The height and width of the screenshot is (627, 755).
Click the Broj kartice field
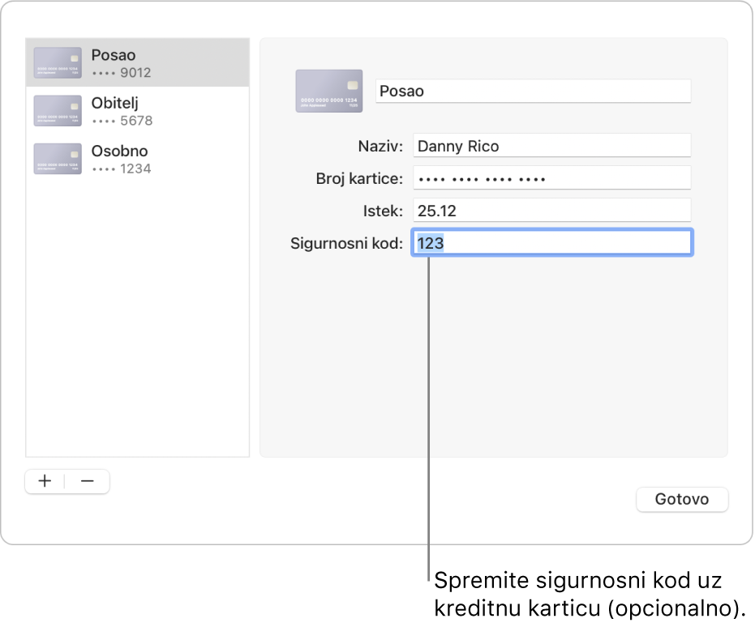point(551,178)
